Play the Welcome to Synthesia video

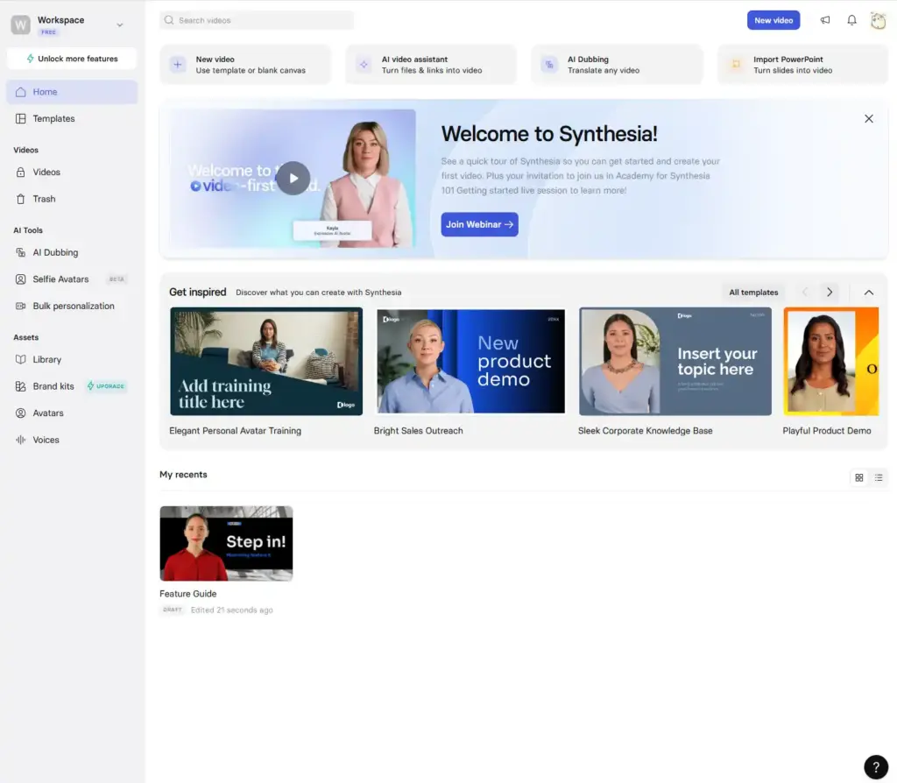pyautogui.click(x=293, y=179)
